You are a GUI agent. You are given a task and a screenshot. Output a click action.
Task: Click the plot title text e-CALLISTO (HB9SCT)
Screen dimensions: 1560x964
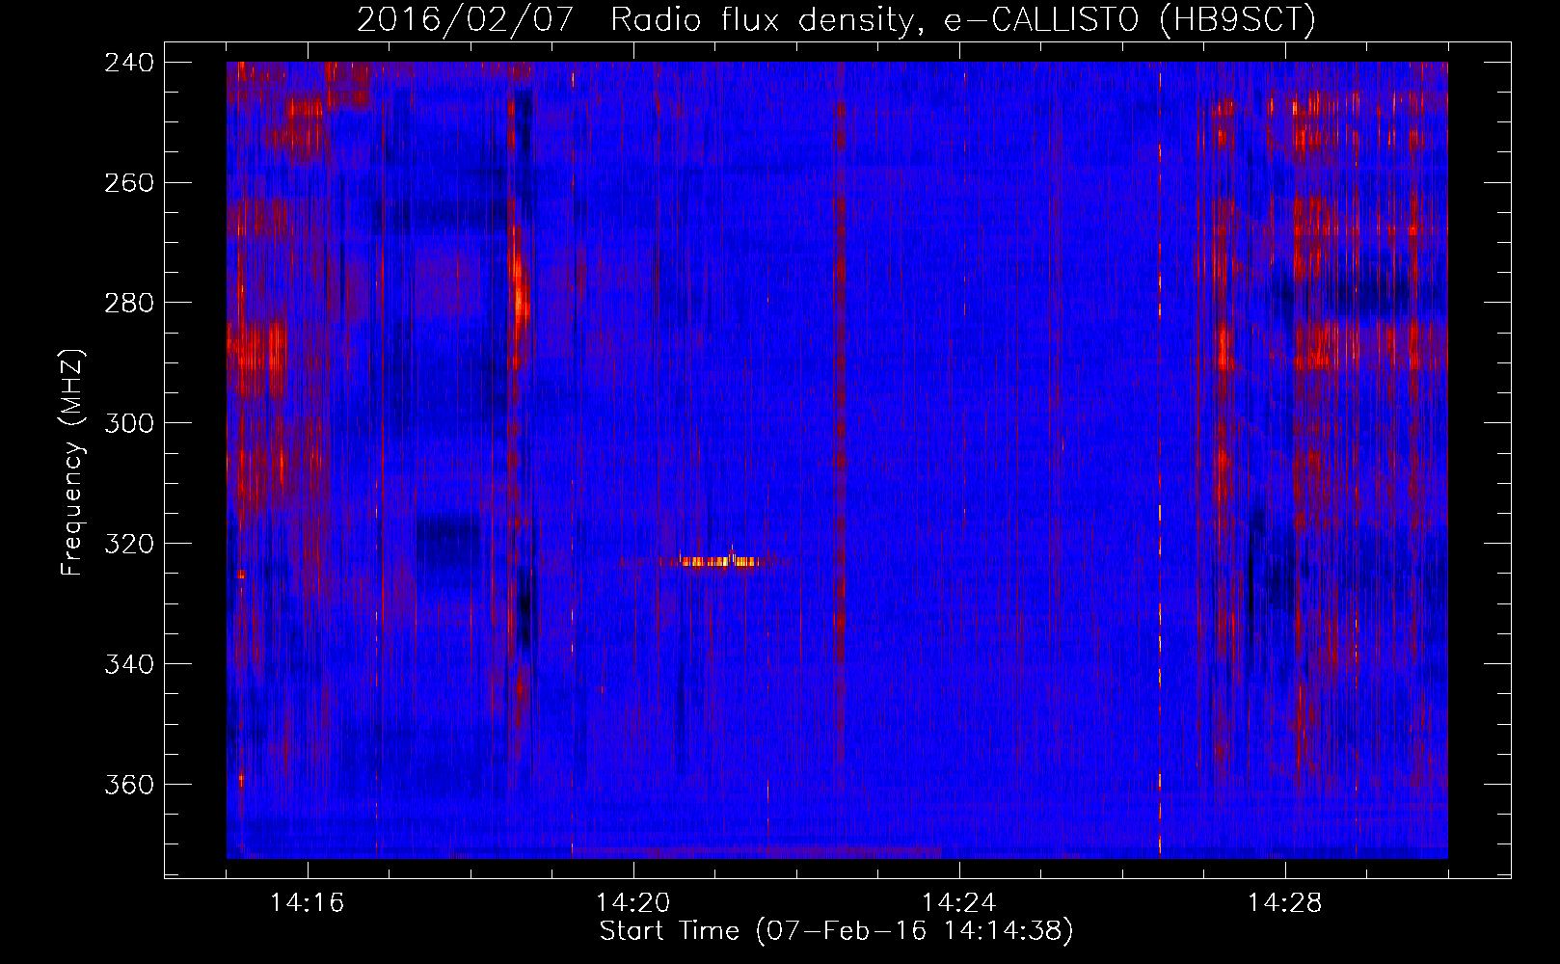click(x=1129, y=19)
